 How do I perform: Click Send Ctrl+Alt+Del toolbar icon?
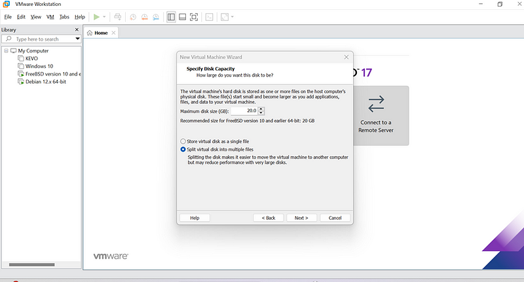[x=118, y=17]
